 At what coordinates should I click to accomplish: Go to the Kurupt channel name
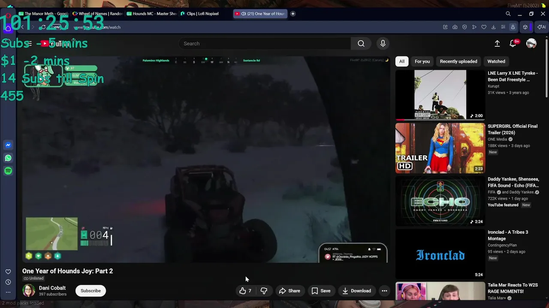tap(493, 86)
